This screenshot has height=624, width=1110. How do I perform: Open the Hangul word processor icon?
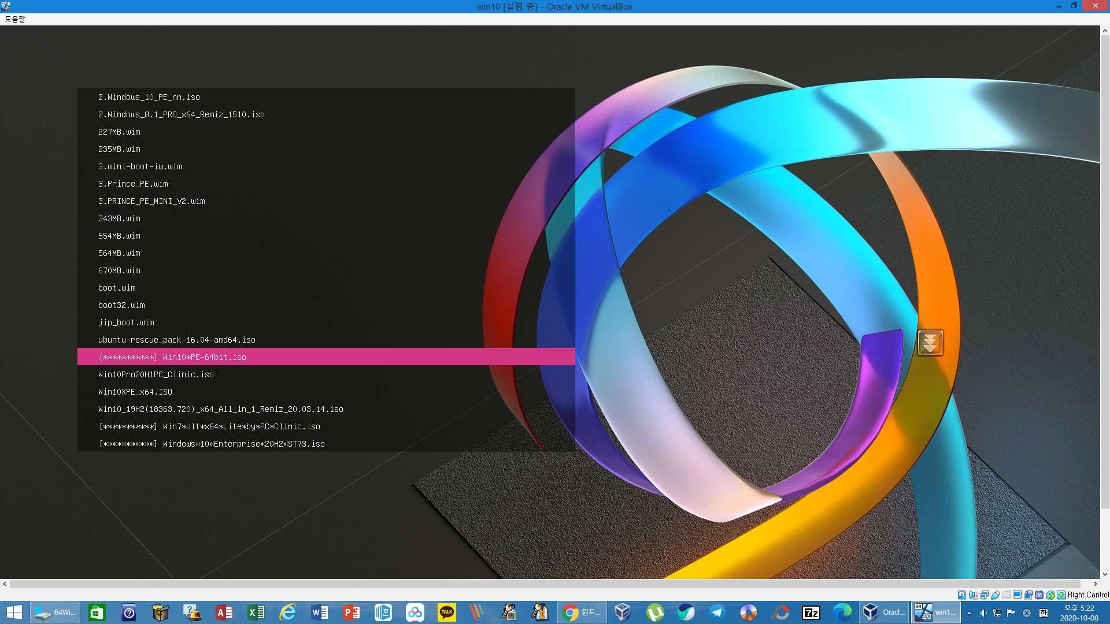383,612
